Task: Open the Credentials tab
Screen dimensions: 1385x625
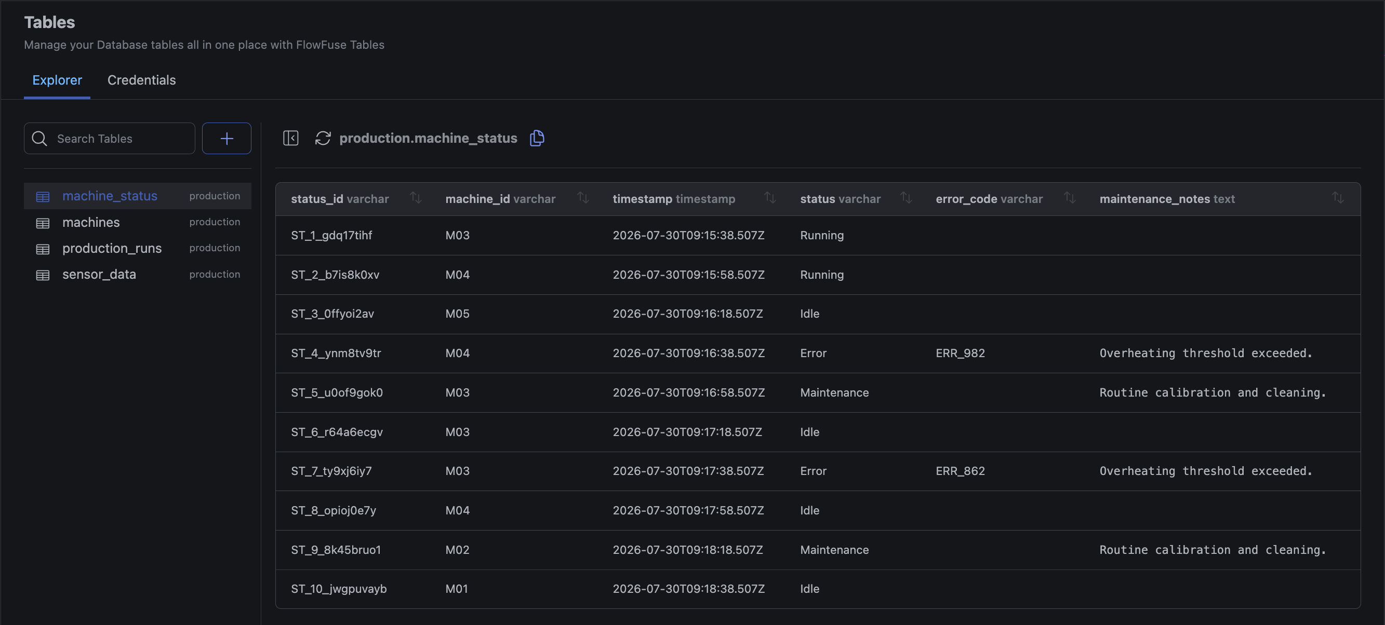Action: coord(141,80)
